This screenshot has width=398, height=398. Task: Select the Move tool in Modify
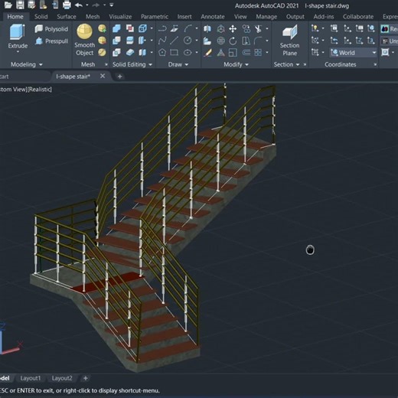pyautogui.click(x=233, y=28)
